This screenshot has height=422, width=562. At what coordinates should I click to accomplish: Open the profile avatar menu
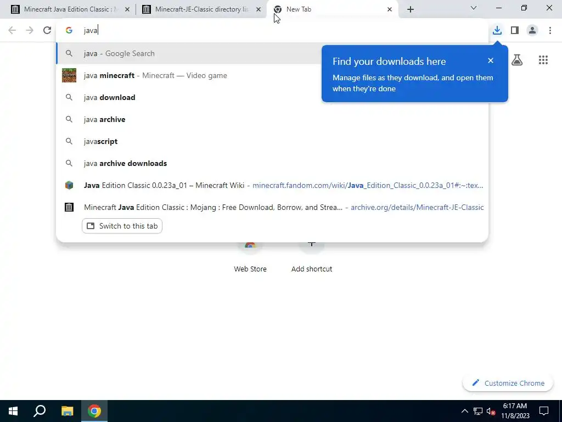coord(532,30)
